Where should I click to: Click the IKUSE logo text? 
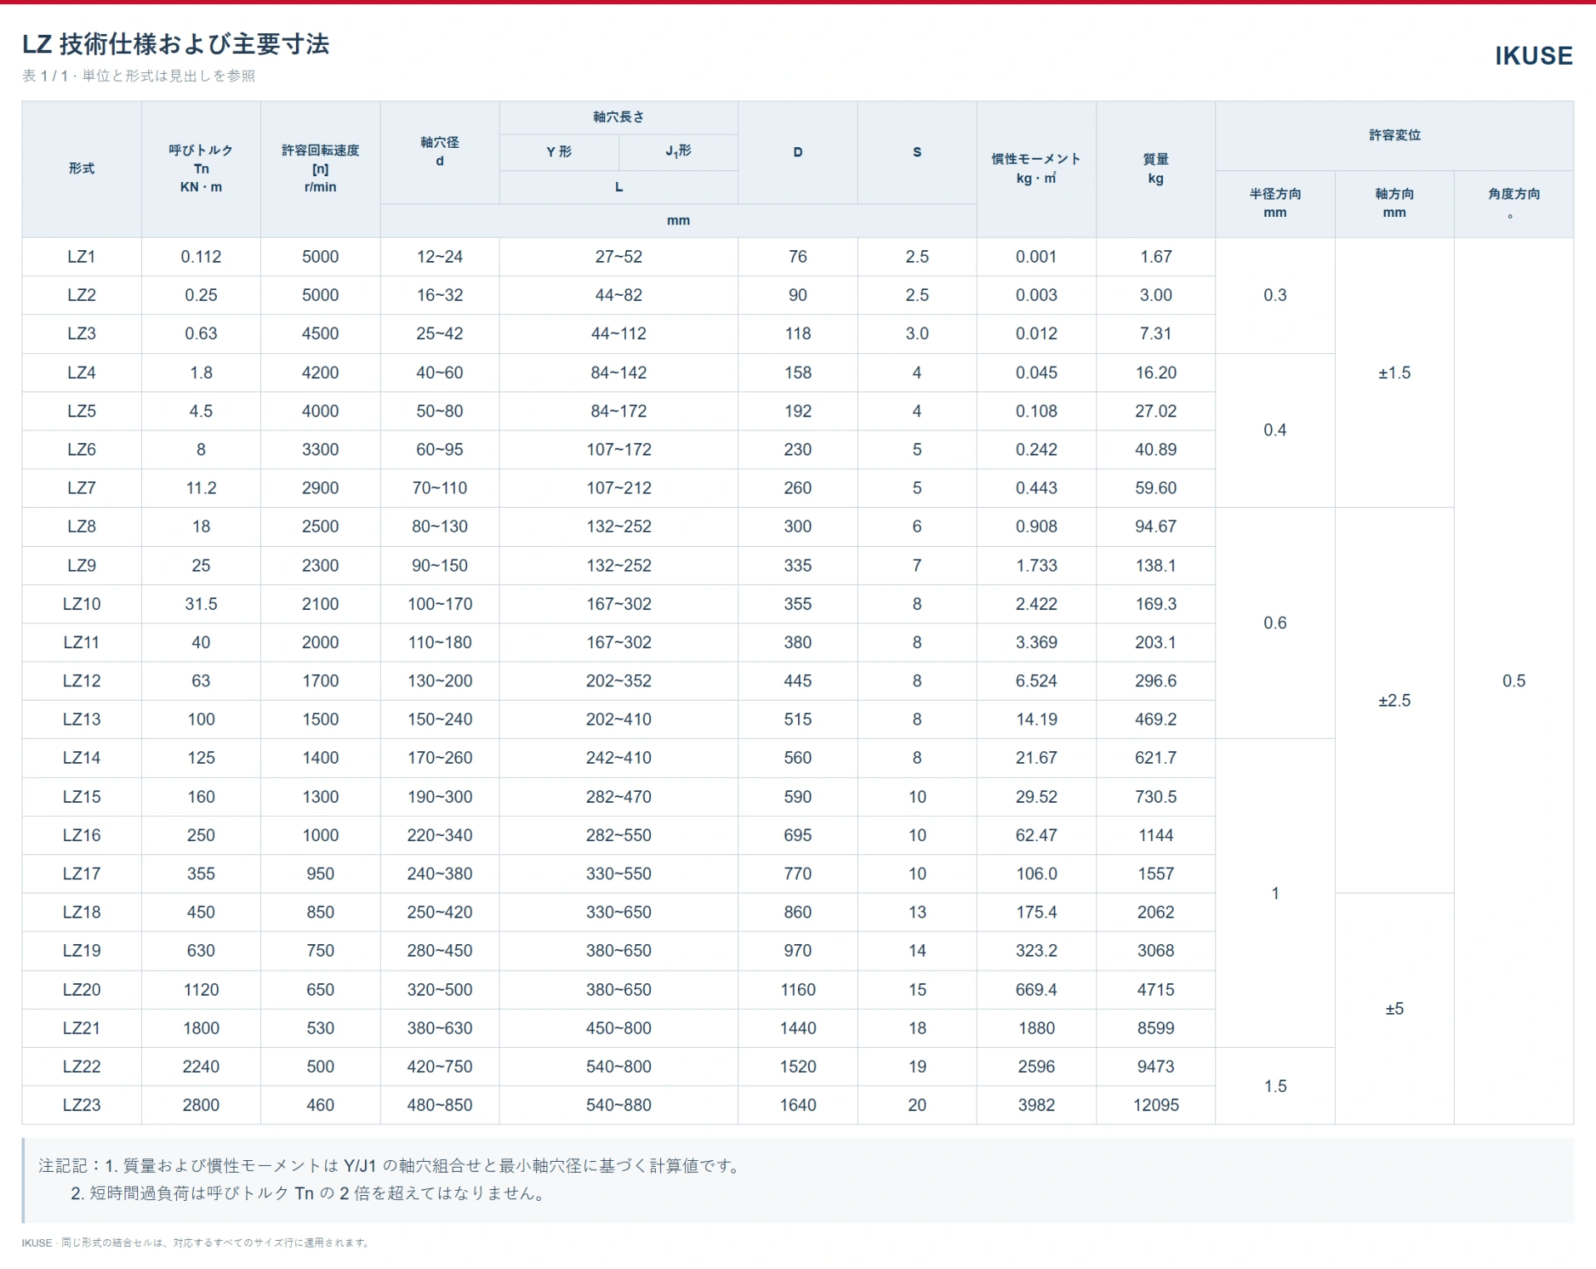pos(1533,56)
